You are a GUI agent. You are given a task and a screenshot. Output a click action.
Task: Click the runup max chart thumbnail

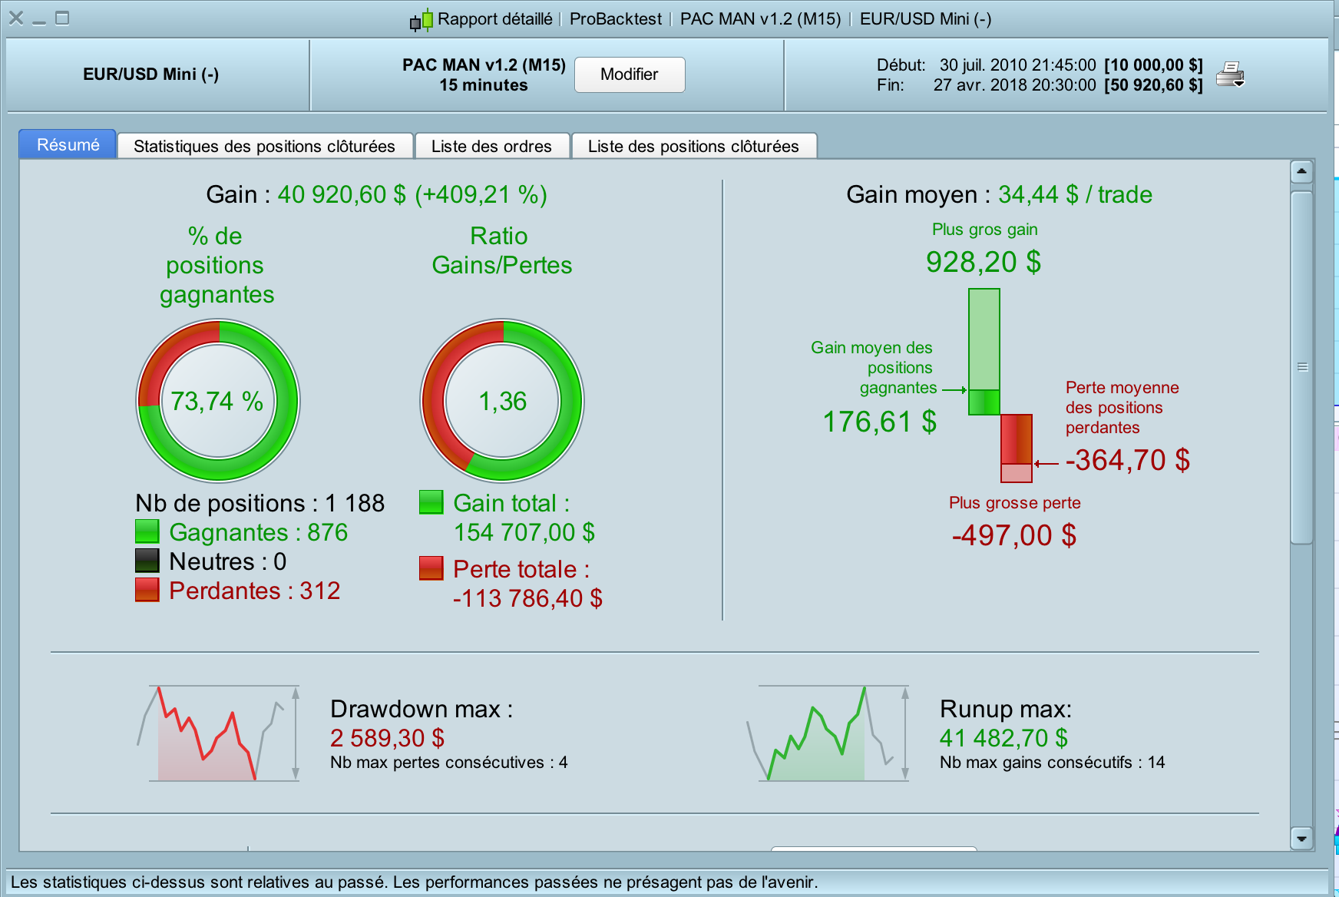(x=828, y=733)
